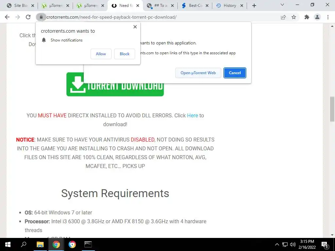335x251 pixels.
Task: Dismiss the notification permission popup
Action: [135, 27]
